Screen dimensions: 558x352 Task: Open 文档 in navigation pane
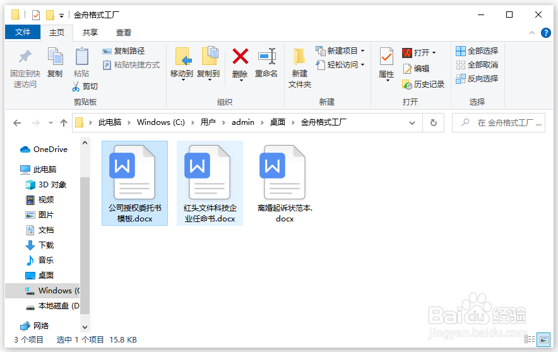pos(40,230)
